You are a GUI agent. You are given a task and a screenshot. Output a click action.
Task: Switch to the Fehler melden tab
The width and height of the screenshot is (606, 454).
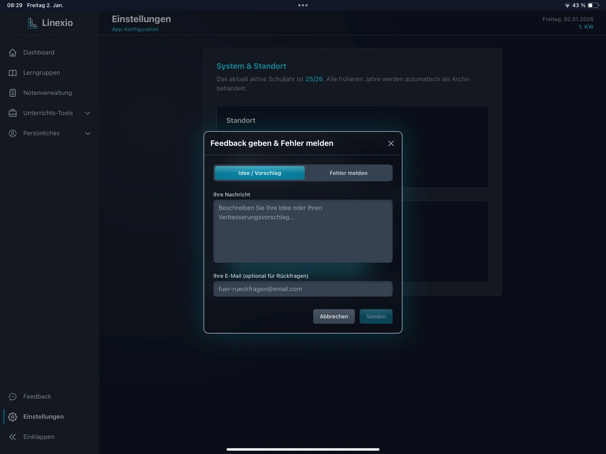[348, 173]
